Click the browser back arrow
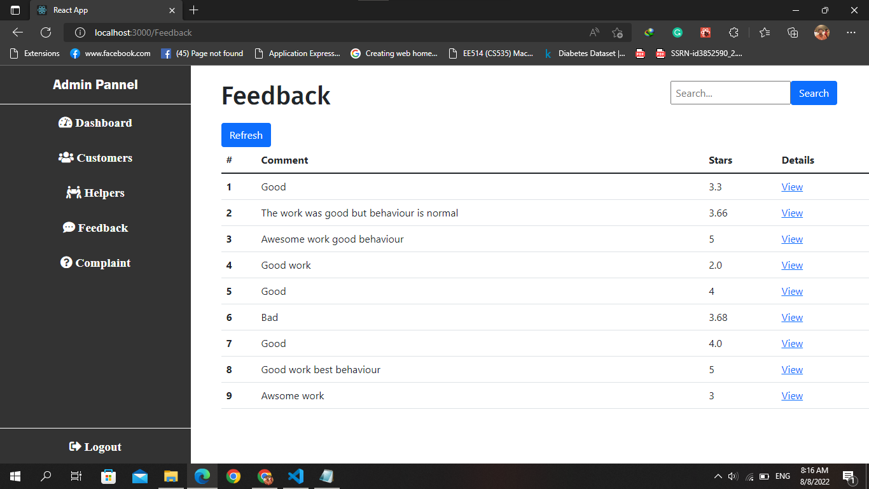The image size is (869, 489). tap(18, 32)
